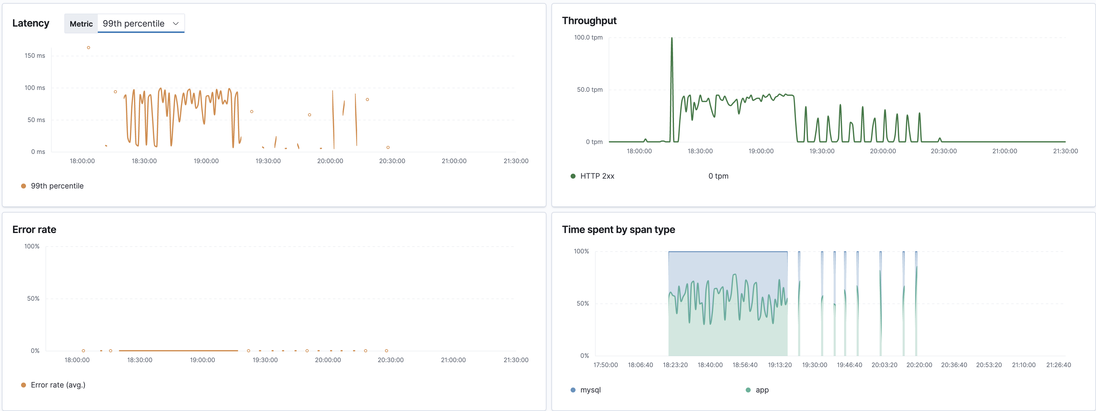Click the Latency panel title
The width and height of the screenshot is (1096, 411).
click(31, 23)
